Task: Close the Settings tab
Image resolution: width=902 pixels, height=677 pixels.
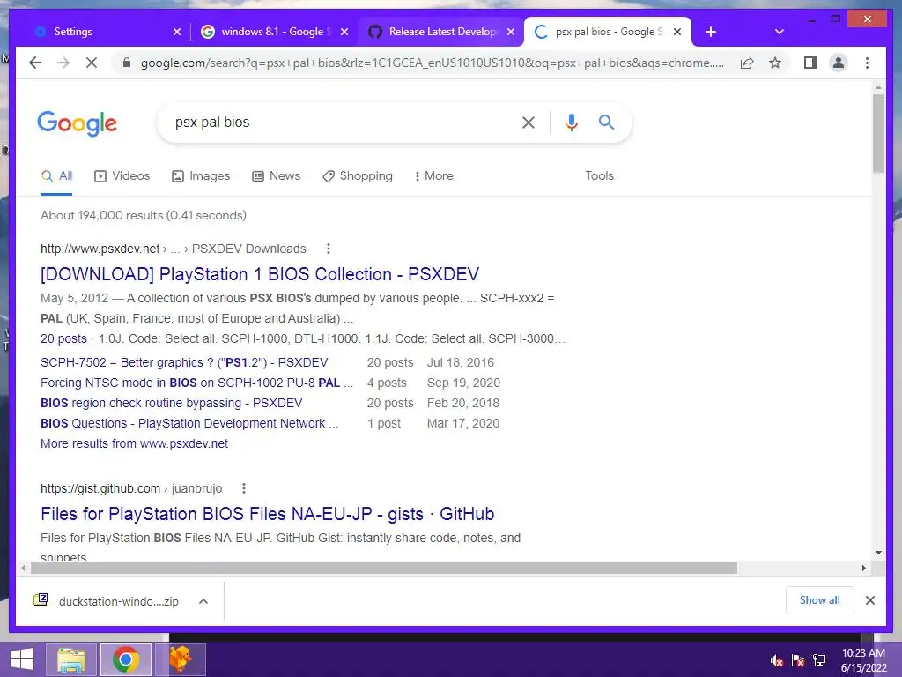Action: pos(176,32)
